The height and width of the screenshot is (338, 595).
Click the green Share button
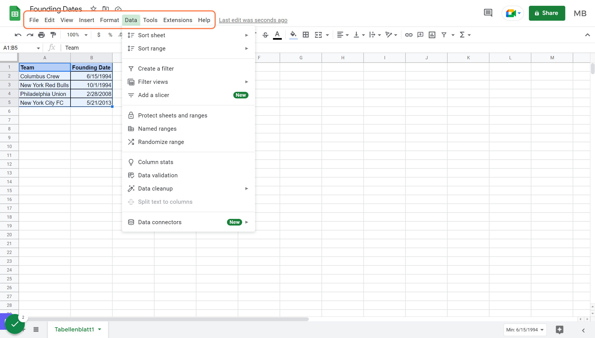tap(547, 13)
